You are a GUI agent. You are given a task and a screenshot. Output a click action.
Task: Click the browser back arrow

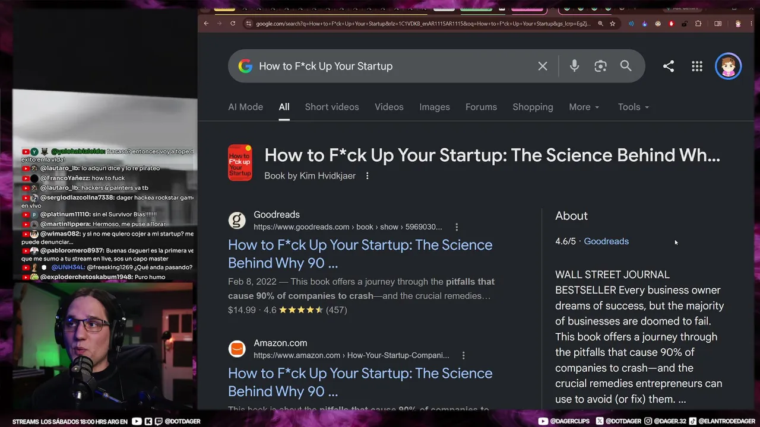pyautogui.click(x=206, y=24)
